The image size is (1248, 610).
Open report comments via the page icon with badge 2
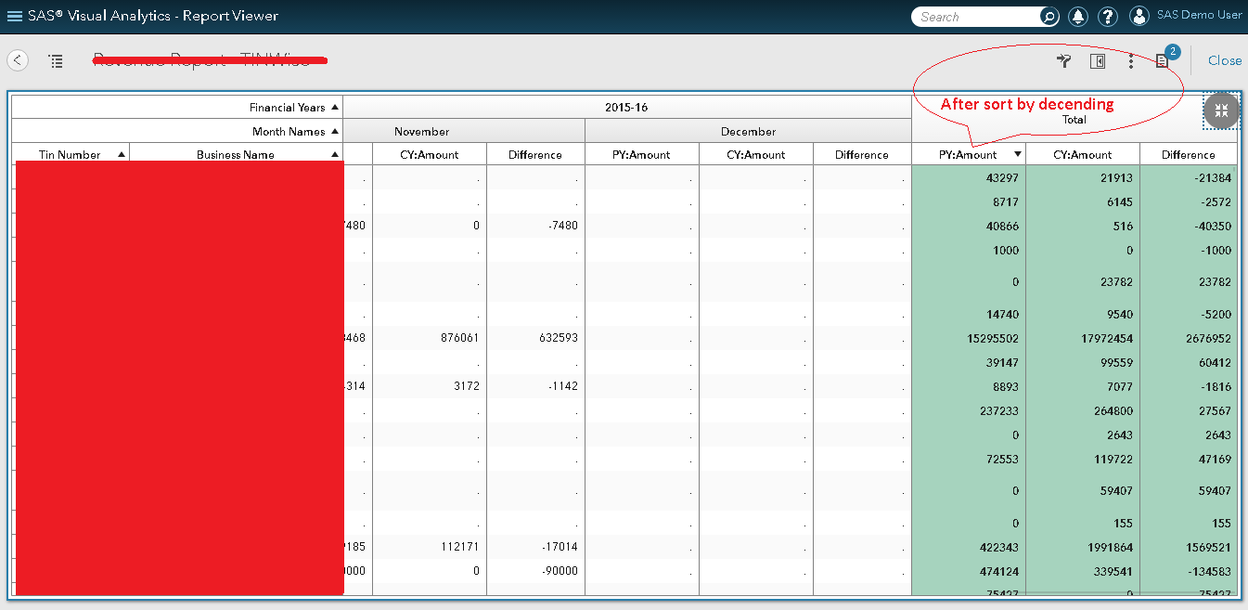(1162, 60)
